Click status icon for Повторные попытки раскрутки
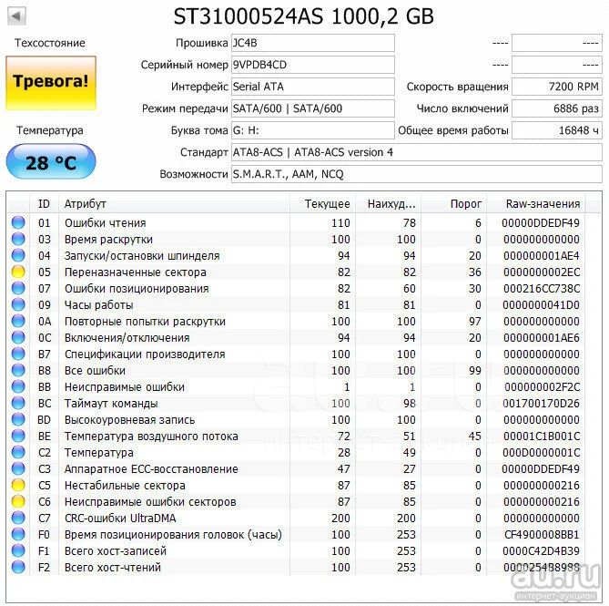The height and width of the screenshot is (606, 609). (18, 321)
